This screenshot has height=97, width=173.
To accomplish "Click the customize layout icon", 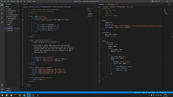I will [x=159, y=1].
